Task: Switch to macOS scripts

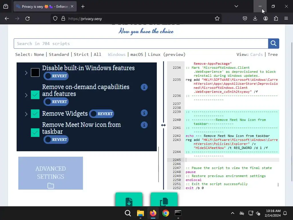Action: tap(136, 54)
